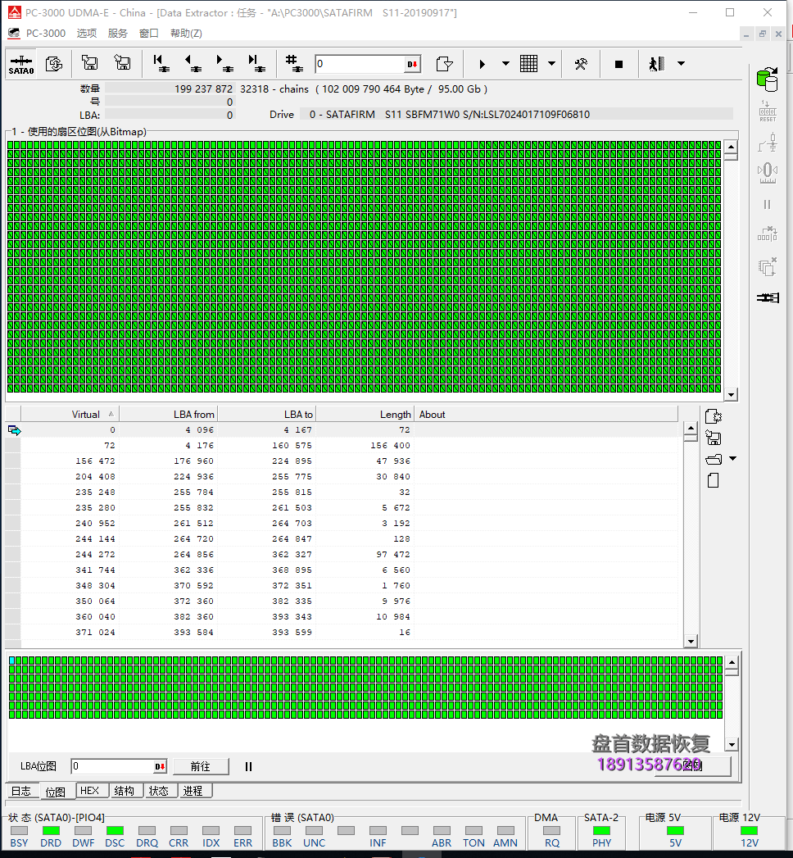Image resolution: width=793 pixels, height=858 pixels.
Task: Go to next chain record icon
Action: click(x=224, y=63)
